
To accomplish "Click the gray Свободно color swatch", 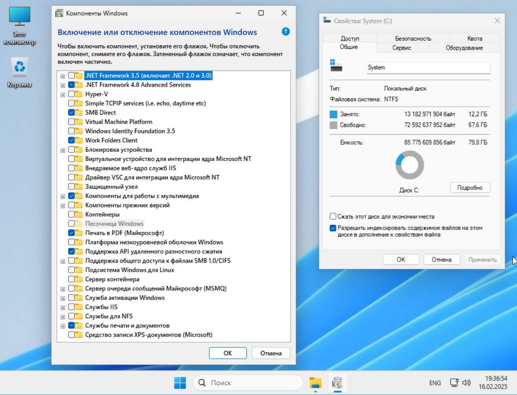I will tap(333, 125).
